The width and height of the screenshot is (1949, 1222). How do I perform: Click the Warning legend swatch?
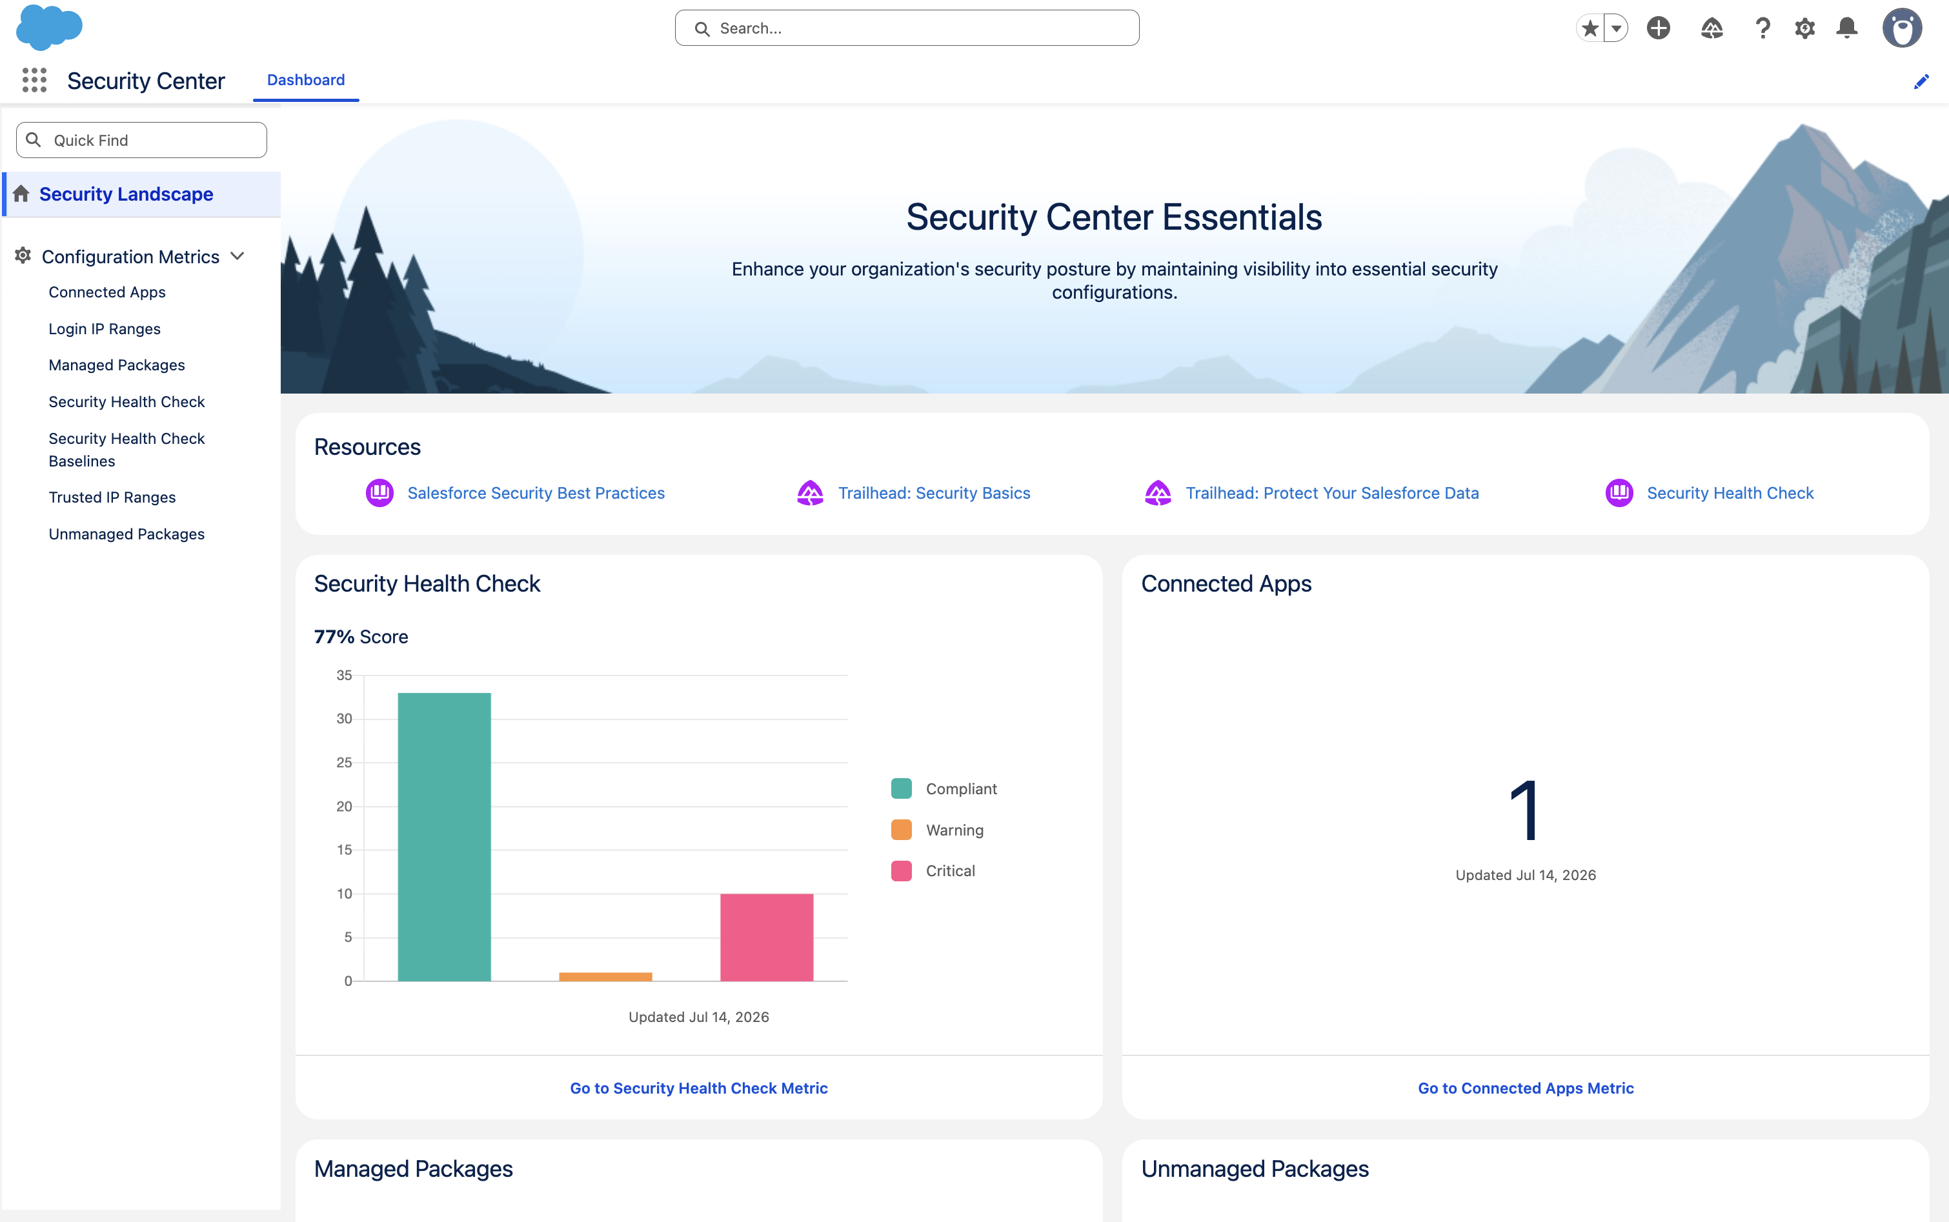(902, 830)
